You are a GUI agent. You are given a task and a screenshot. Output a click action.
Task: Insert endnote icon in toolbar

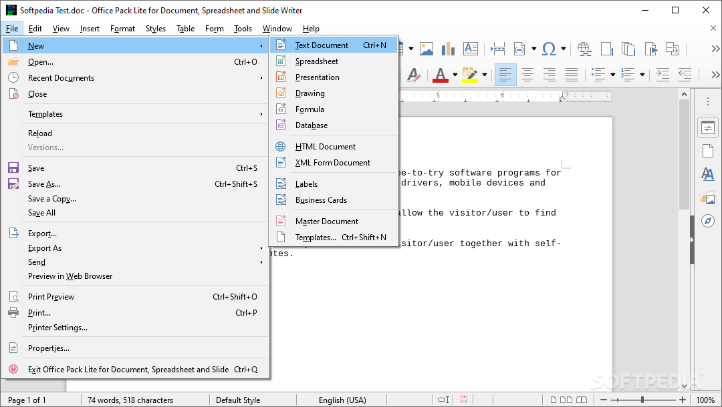click(628, 49)
